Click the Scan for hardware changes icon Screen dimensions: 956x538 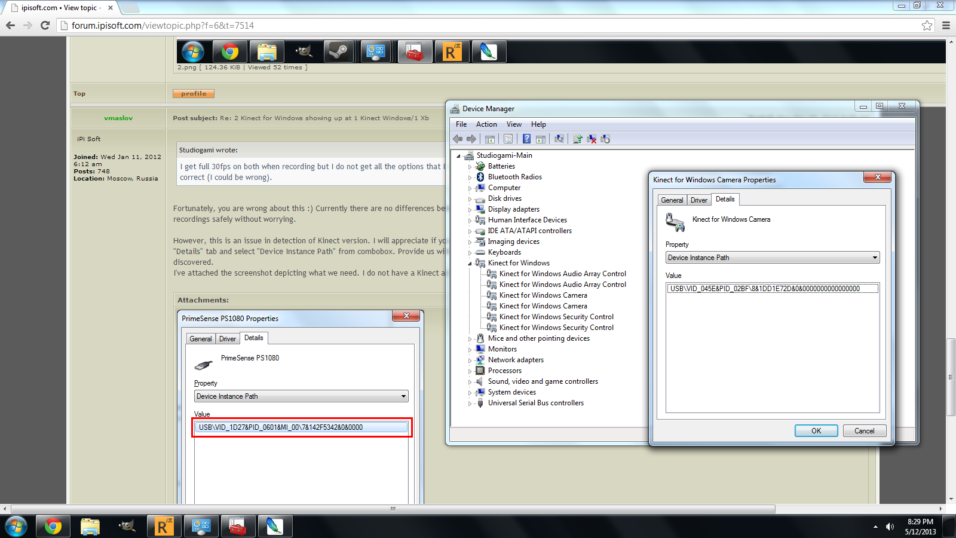coord(559,139)
